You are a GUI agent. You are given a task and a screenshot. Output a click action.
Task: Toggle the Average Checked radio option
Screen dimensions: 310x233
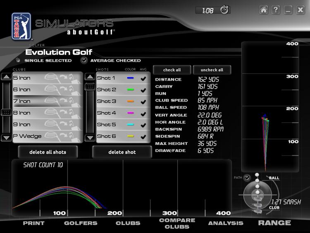[84, 60]
